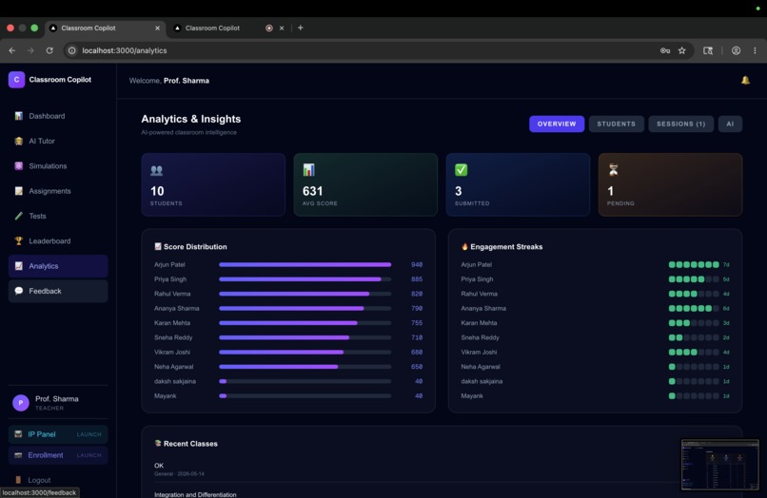This screenshot has width=767, height=498.
Task: Click Arjun Patel's score bar
Action: coord(305,264)
